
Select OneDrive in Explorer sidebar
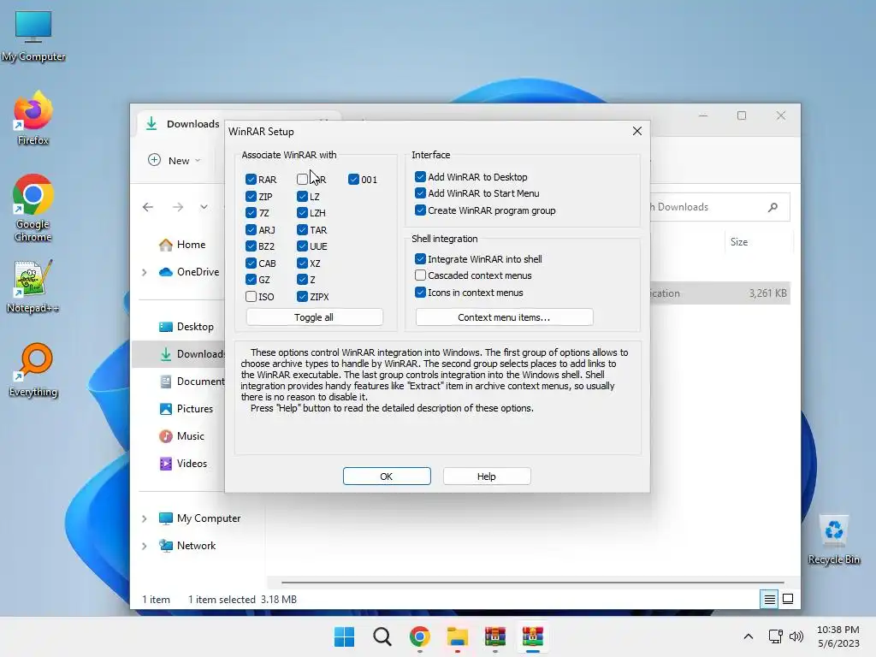(189, 272)
